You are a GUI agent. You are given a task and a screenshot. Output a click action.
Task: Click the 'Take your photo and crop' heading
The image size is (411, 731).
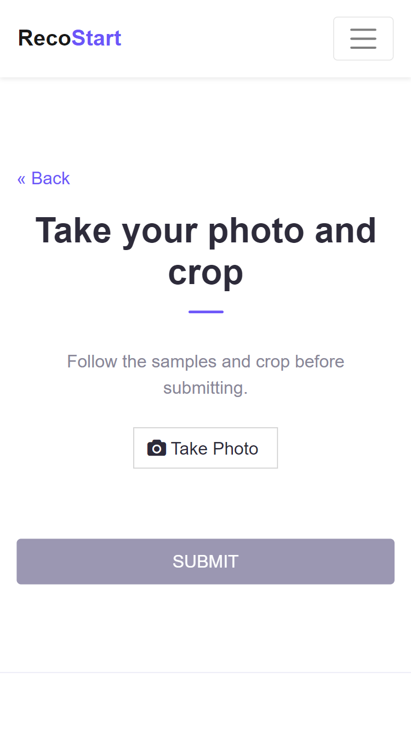[206, 251]
